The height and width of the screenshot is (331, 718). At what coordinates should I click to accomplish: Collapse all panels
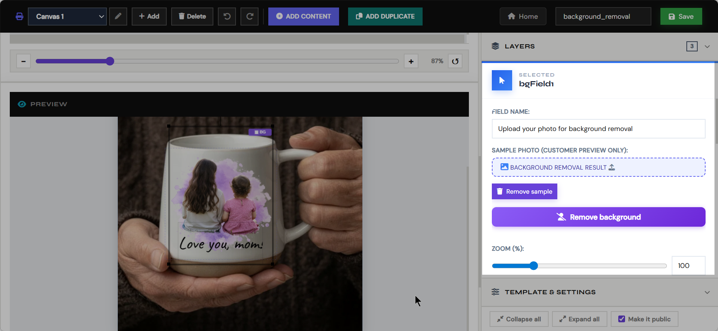point(519,319)
